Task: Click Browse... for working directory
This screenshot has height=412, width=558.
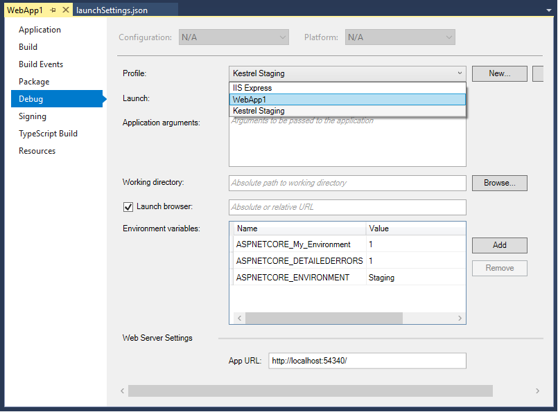Action: click(499, 183)
